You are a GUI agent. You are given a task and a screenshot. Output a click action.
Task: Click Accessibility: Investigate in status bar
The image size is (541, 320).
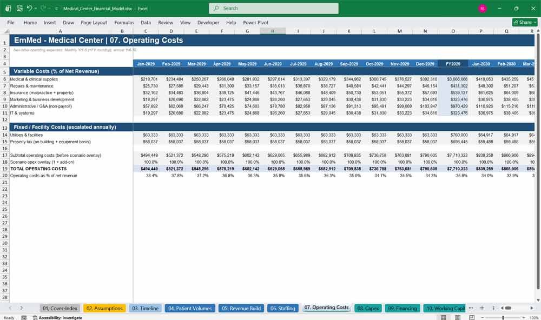click(x=57, y=318)
